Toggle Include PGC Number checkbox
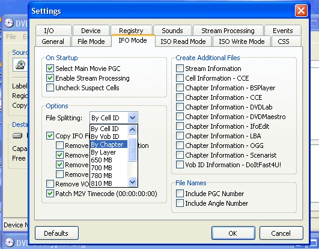The image size is (319, 249). [x=180, y=194]
